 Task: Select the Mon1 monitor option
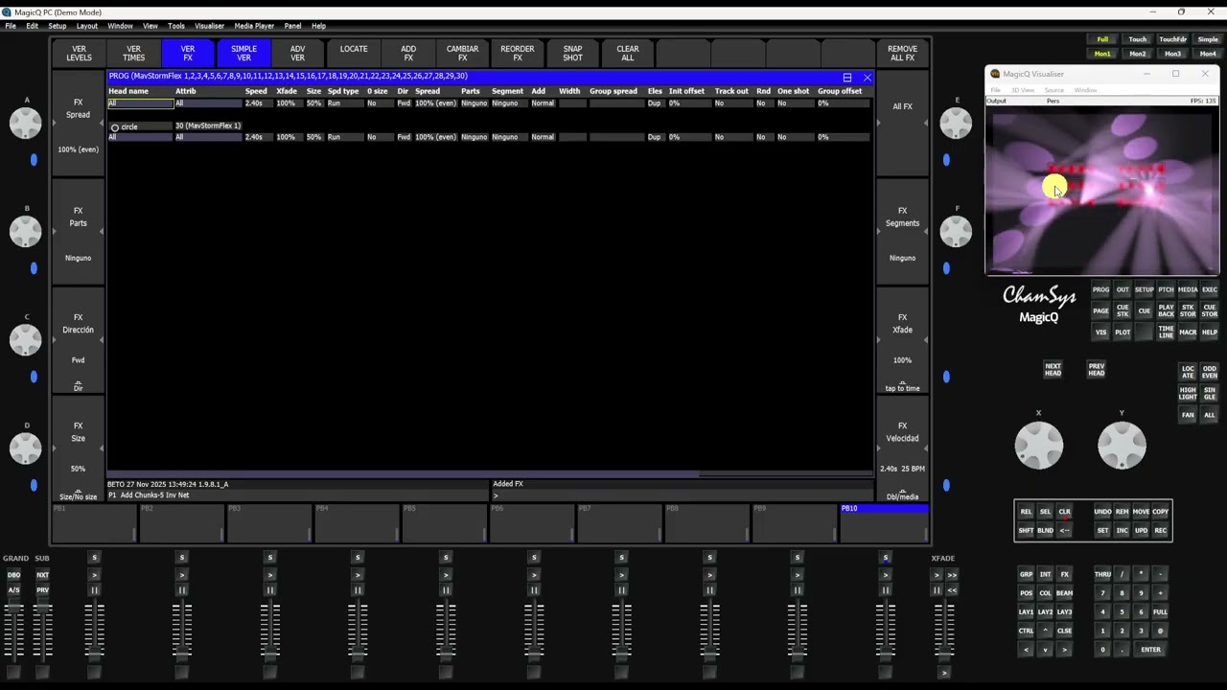coord(1102,54)
